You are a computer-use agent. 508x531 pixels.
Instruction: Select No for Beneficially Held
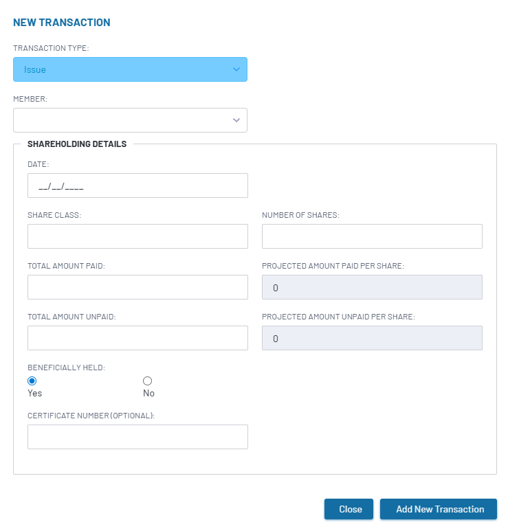point(147,381)
